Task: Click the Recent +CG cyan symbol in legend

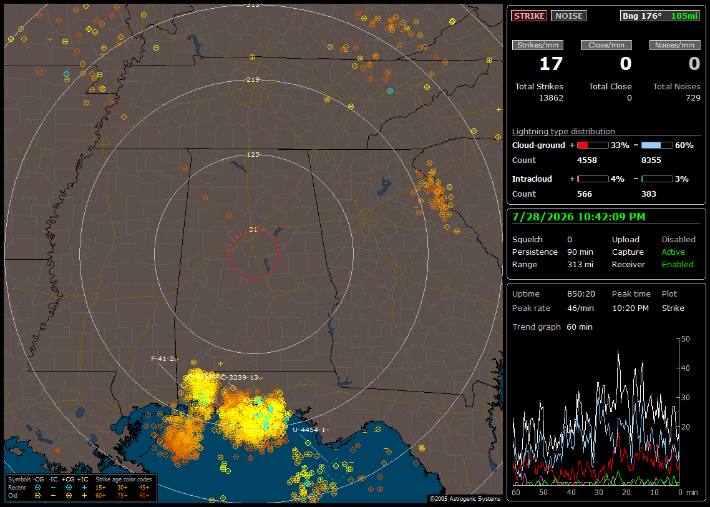Action: point(69,488)
